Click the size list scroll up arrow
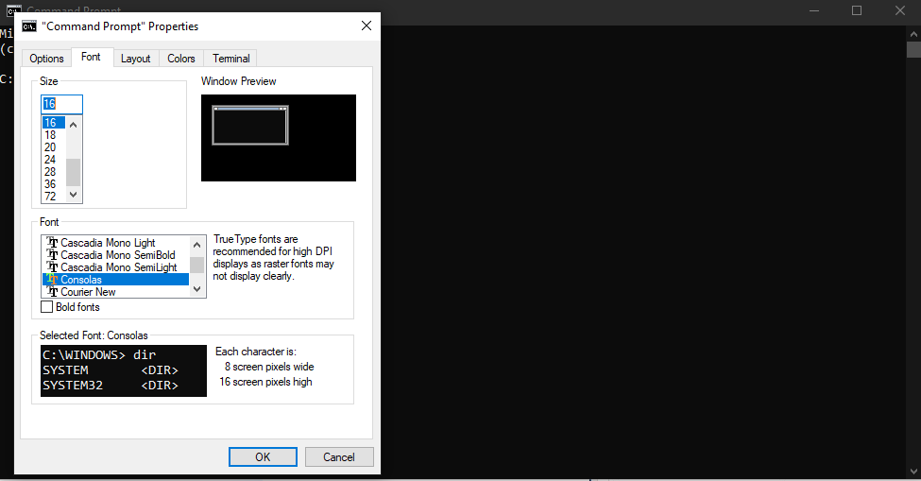The width and height of the screenshot is (921, 481). click(x=74, y=125)
